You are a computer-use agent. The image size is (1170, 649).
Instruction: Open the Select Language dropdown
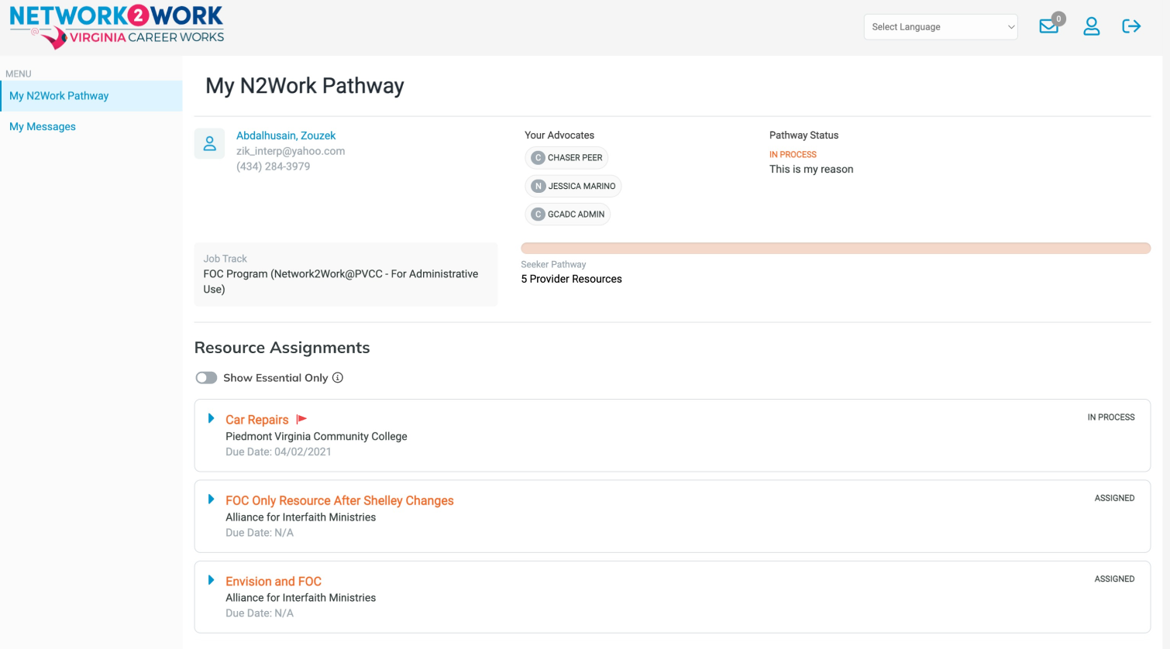click(x=940, y=27)
